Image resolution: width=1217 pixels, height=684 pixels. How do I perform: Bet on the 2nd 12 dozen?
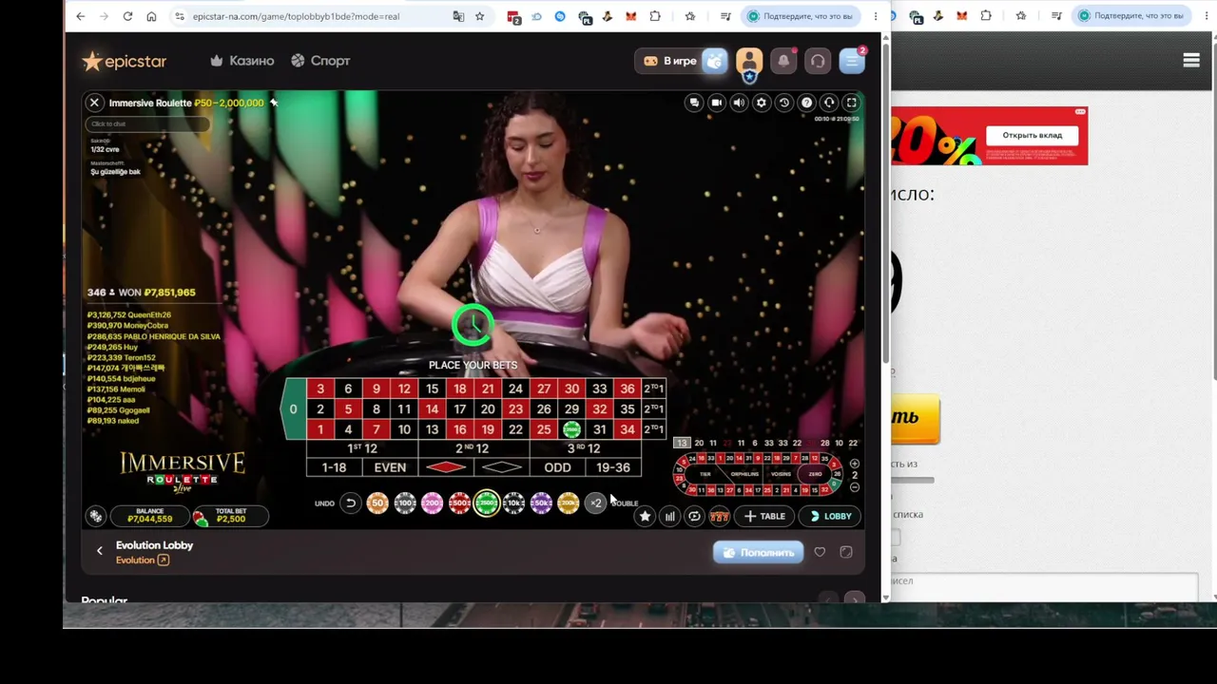pos(473,448)
